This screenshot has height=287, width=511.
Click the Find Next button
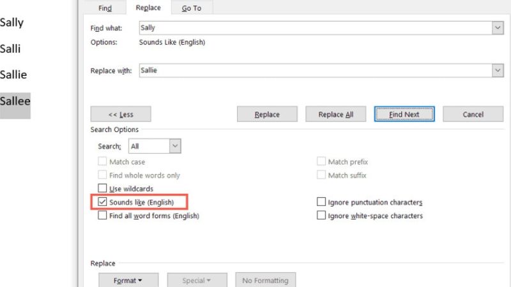point(404,114)
